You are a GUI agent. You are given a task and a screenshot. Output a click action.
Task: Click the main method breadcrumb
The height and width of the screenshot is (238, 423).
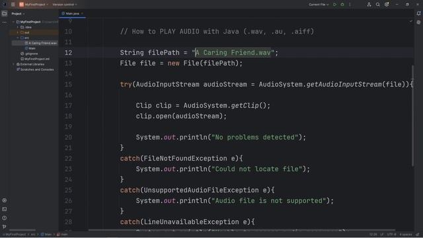click(x=62, y=235)
